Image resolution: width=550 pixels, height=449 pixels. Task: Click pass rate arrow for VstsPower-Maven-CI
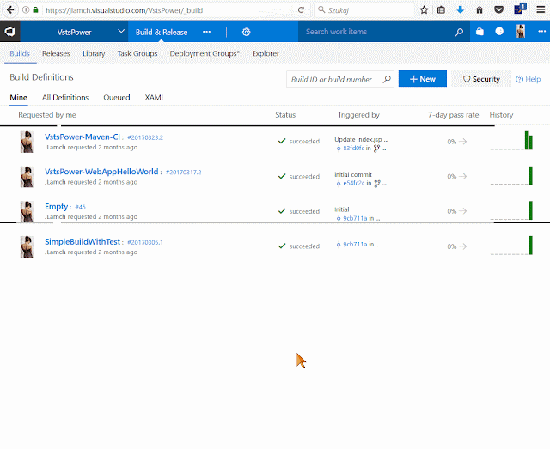click(x=463, y=142)
